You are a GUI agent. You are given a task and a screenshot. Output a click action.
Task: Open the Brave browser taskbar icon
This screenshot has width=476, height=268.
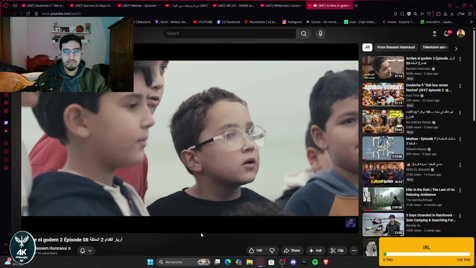[x=326, y=262]
